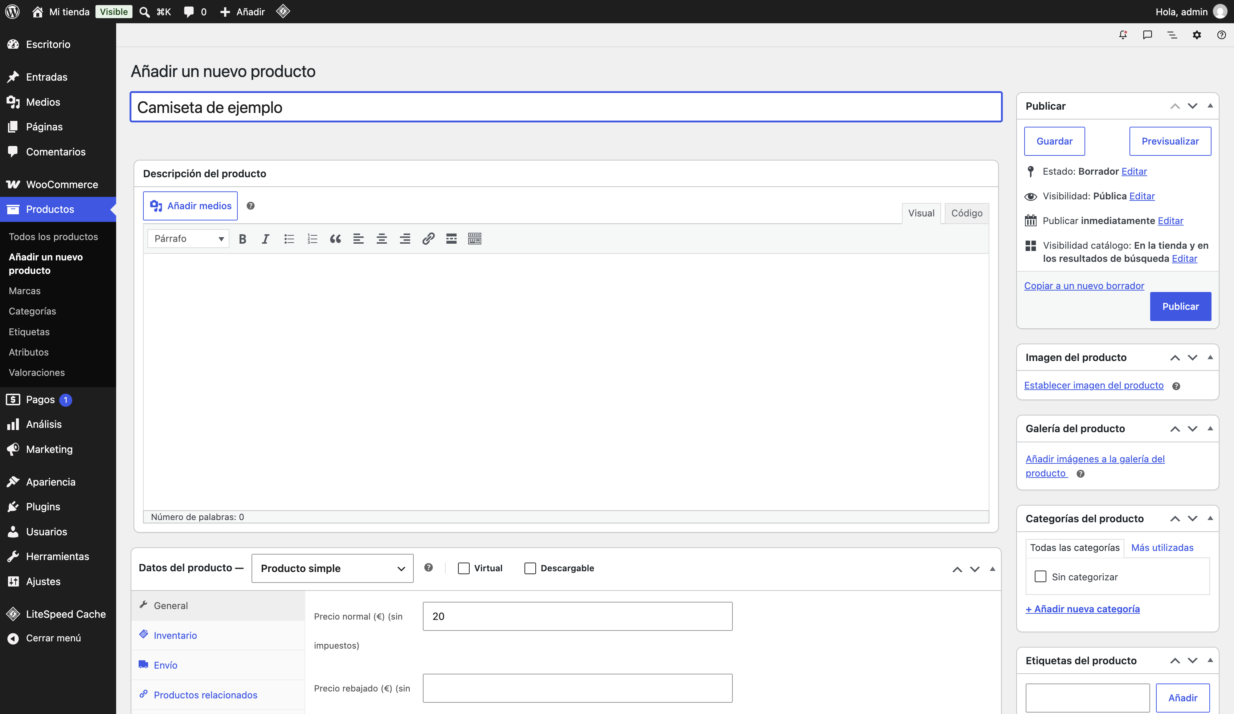The width and height of the screenshot is (1234, 714).
Task: Align text center
Action: coord(381,239)
